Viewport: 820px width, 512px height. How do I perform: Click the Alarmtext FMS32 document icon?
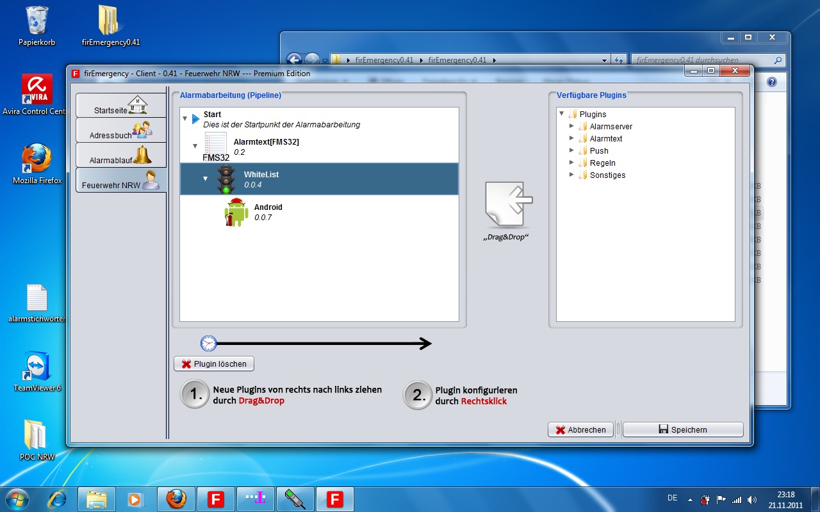pyautogui.click(x=216, y=143)
